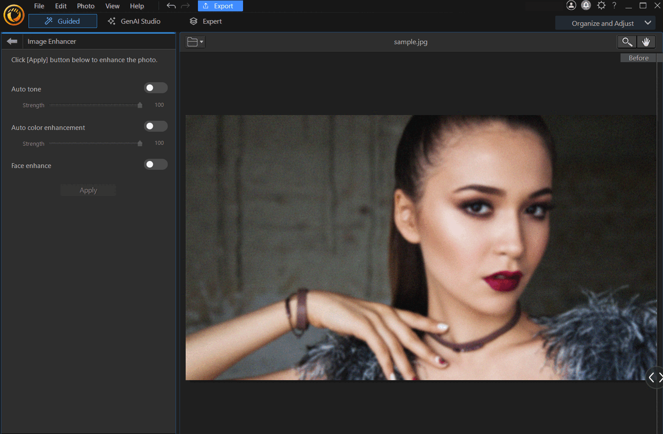The image size is (663, 434).
Task: Click the Before label on the photo
Action: point(638,57)
